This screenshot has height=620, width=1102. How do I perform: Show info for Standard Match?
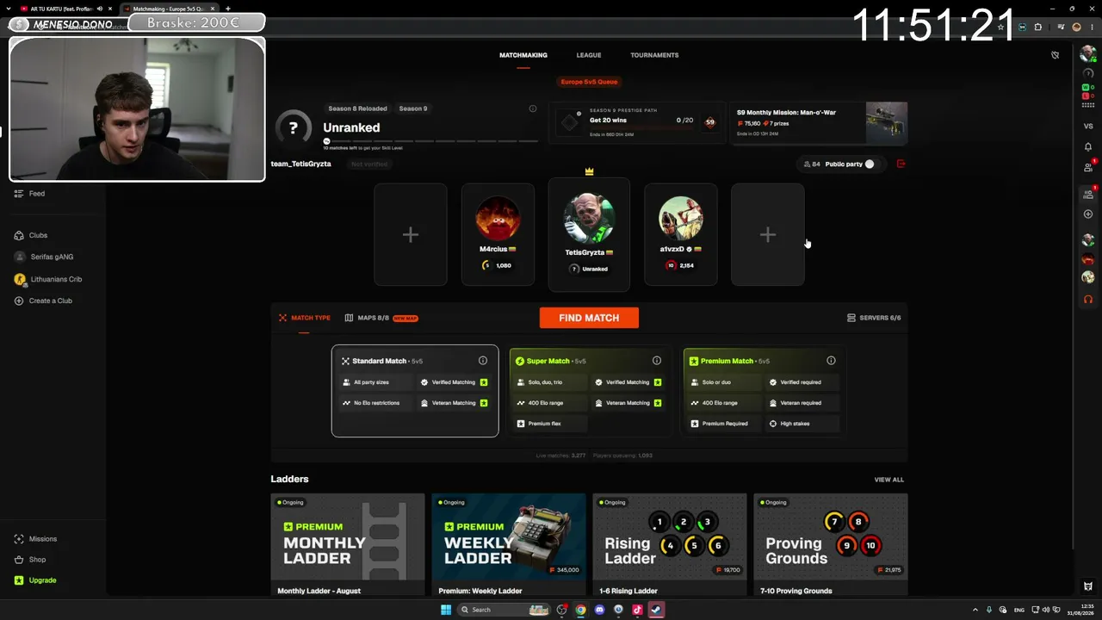pos(483,361)
